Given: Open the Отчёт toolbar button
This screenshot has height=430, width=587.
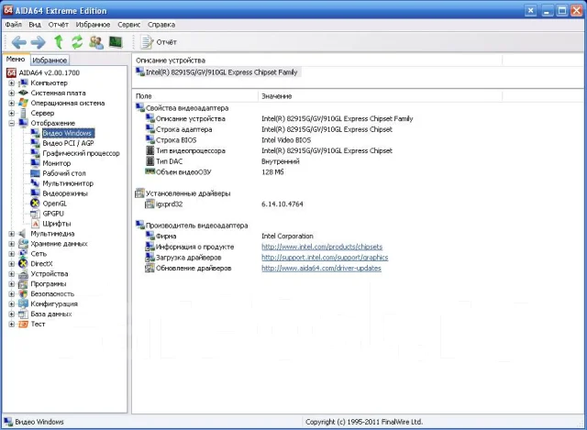Looking at the screenshot, I should (159, 42).
